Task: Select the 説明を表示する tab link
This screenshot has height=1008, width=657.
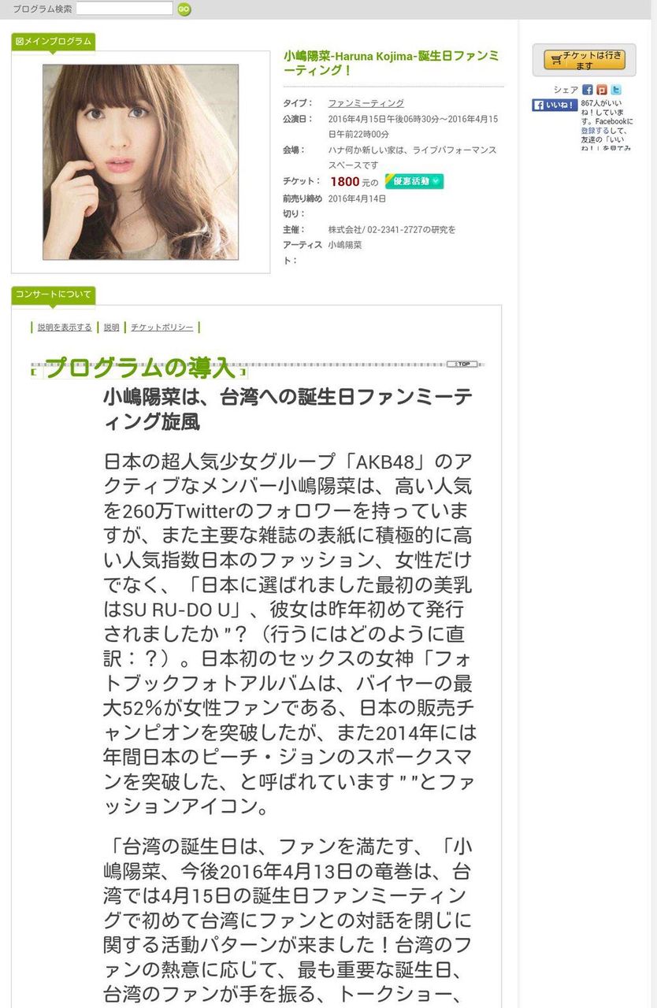Action: click(x=65, y=328)
